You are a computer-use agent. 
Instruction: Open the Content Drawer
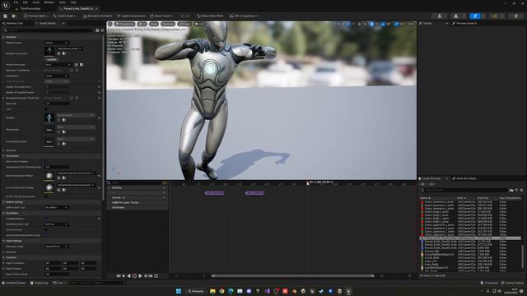14,283
